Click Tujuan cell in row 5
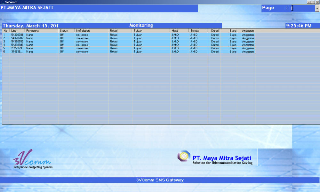320x192 pixels. 138,48
